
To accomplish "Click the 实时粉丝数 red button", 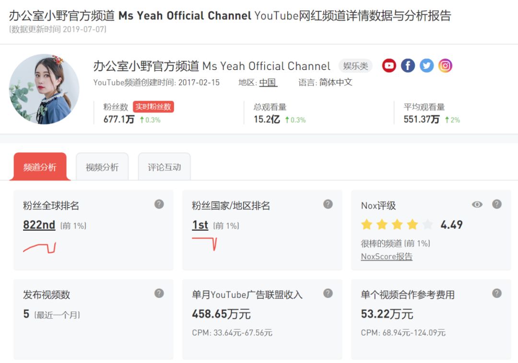I will [x=153, y=106].
